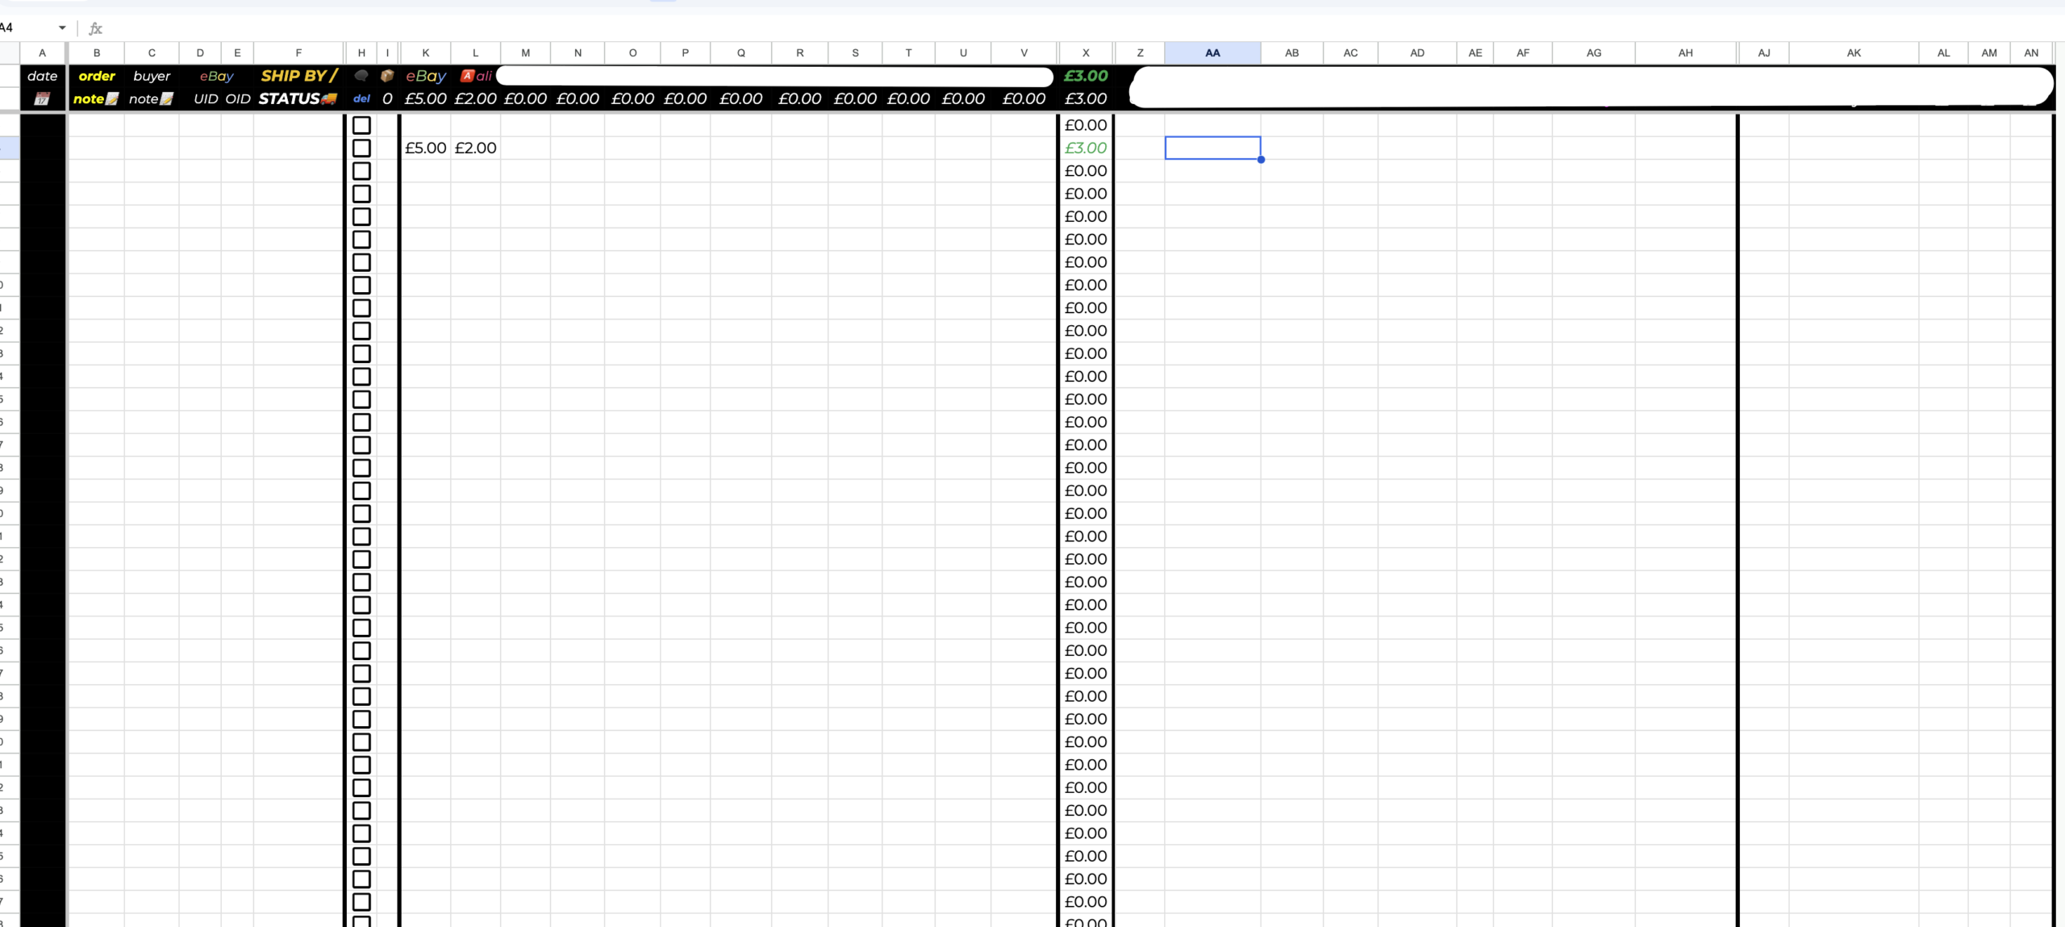The width and height of the screenshot is (2065, 927).
Task: Open the Name Box dropdown arrow
Action: pos(62,28)
